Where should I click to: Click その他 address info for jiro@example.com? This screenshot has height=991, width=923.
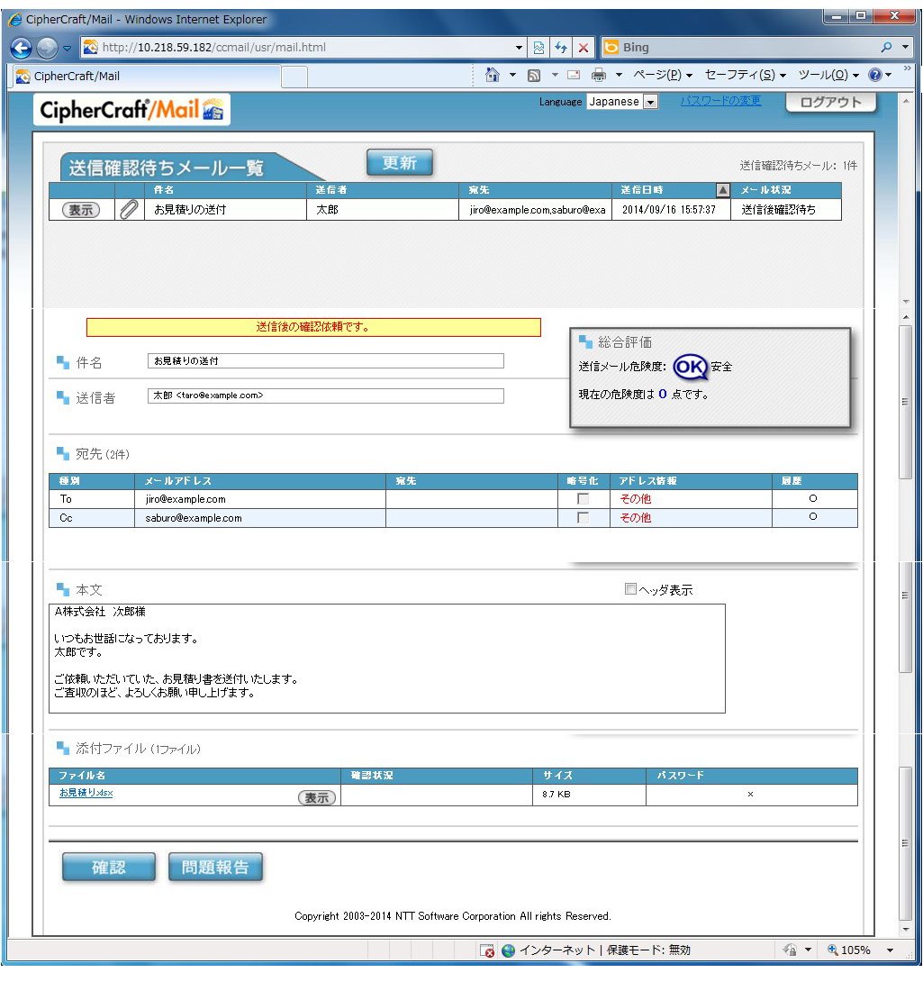[x=636, y=499]
